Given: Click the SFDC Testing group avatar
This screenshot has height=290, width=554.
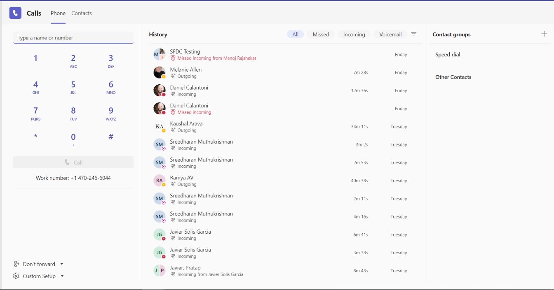Looking at the screenshot, I should (160, 54).
